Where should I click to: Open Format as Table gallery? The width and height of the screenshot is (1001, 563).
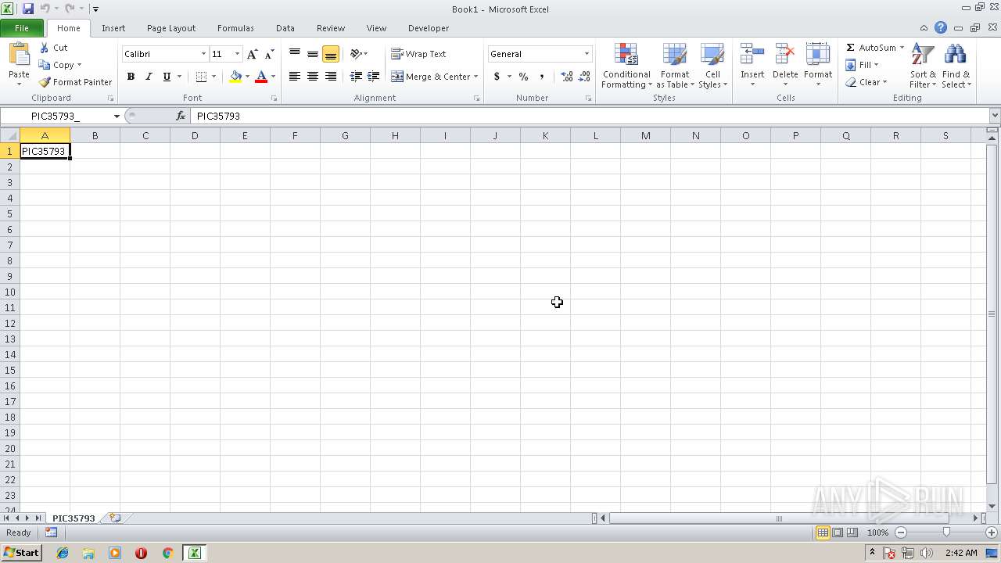click(675, 66)
